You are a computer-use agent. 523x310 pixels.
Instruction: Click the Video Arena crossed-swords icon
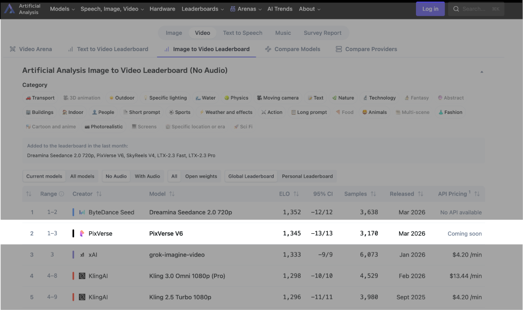[x=13, y=49]
